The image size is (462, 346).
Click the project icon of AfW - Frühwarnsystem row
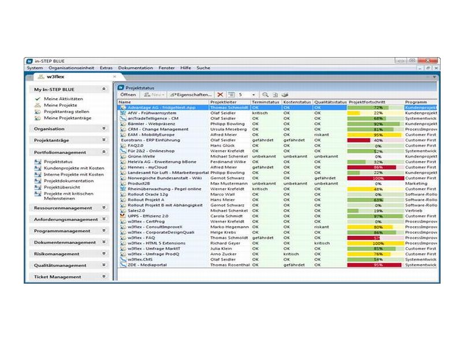pos(123,113)
